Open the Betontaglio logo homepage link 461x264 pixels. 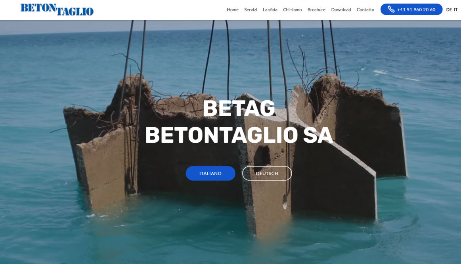tap(57, 10)
